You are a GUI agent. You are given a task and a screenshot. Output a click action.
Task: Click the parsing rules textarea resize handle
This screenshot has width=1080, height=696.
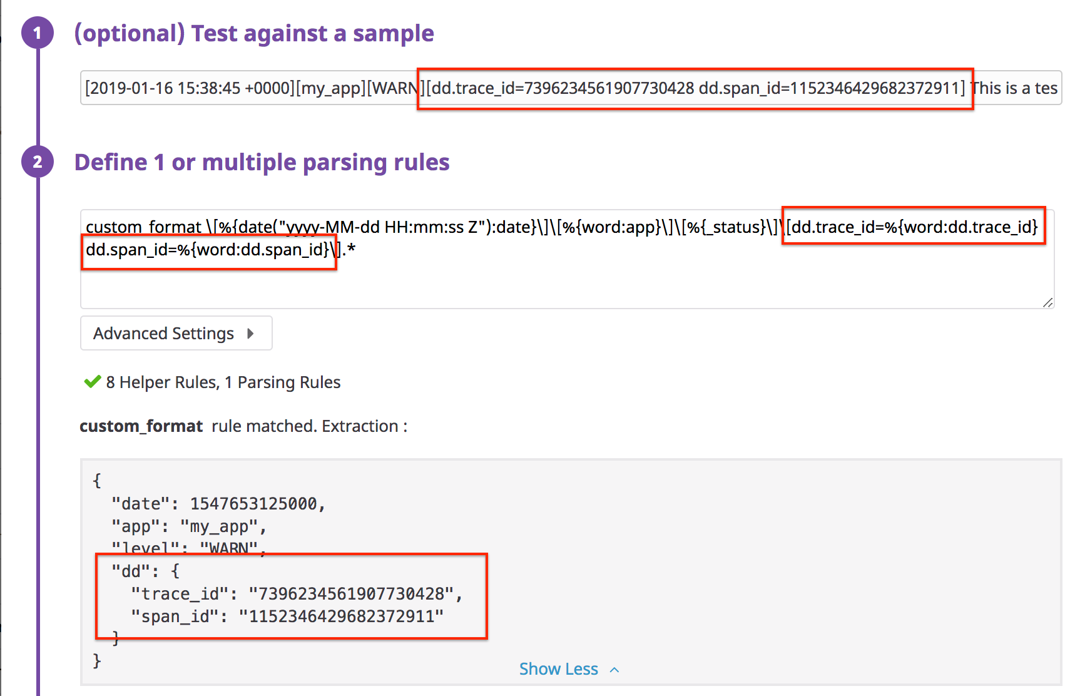pos(1048,302)
